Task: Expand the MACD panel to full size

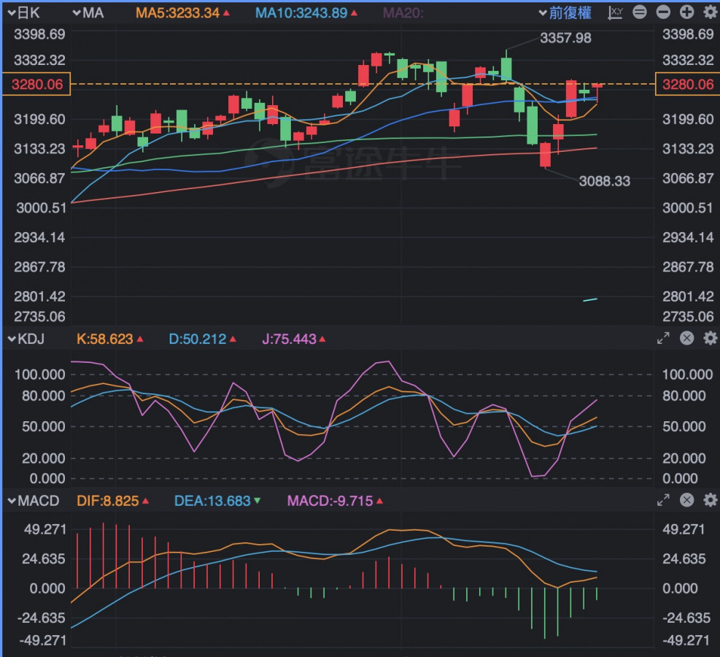Action: 663,500
